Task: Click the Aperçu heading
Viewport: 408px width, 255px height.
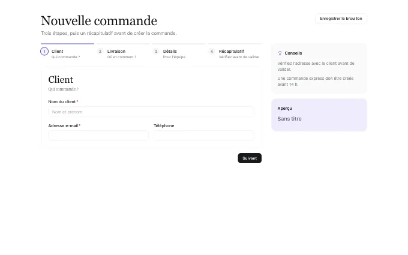Action: (284, 108)
